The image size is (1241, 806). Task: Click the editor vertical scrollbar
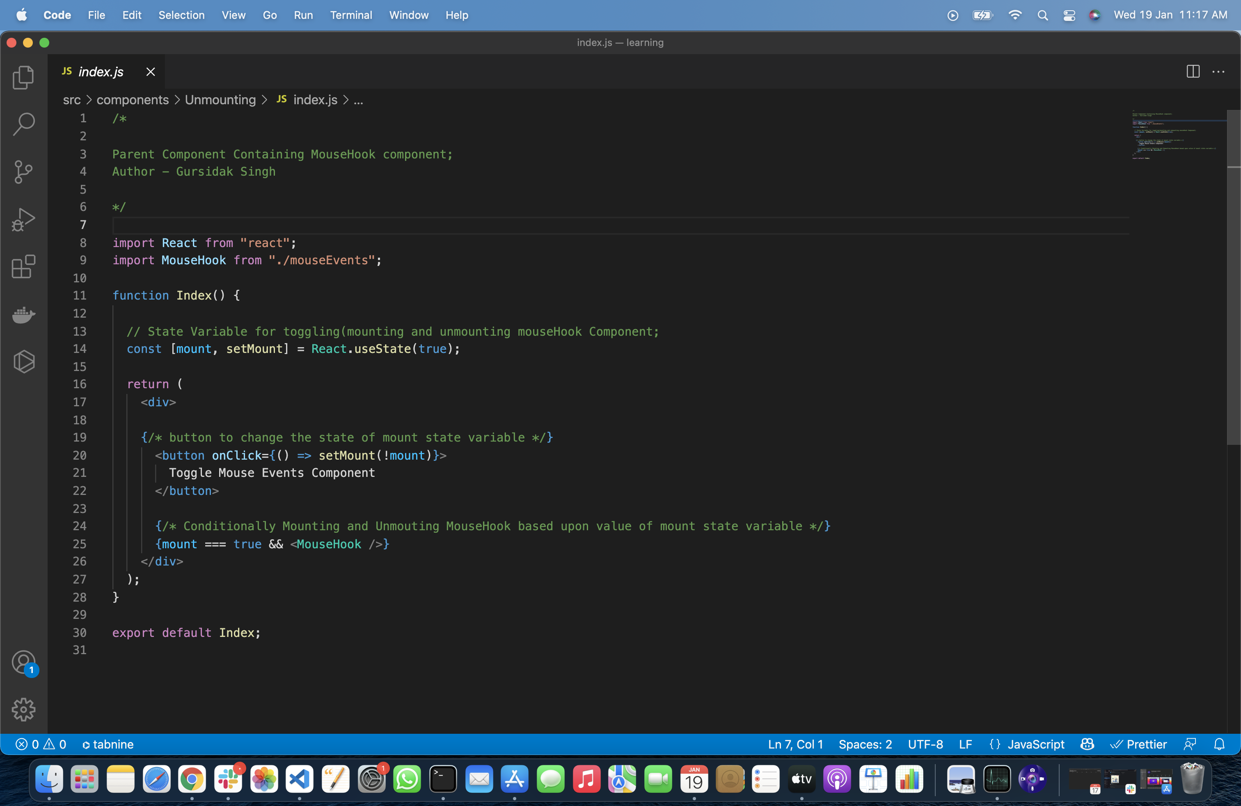pyautogui.click(x=1233, y=277)
